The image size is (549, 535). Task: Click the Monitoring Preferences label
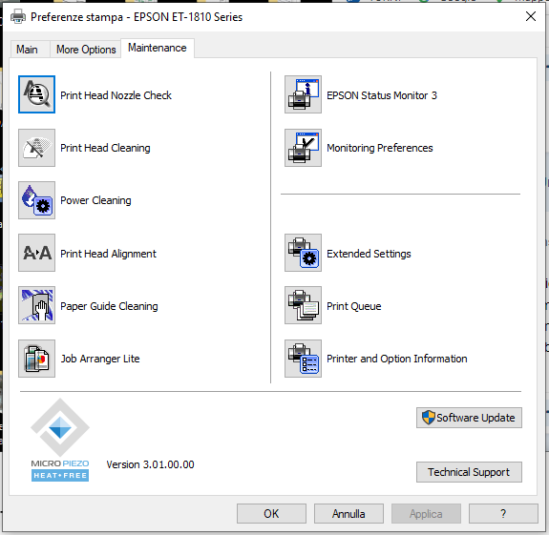pos(380,148)
